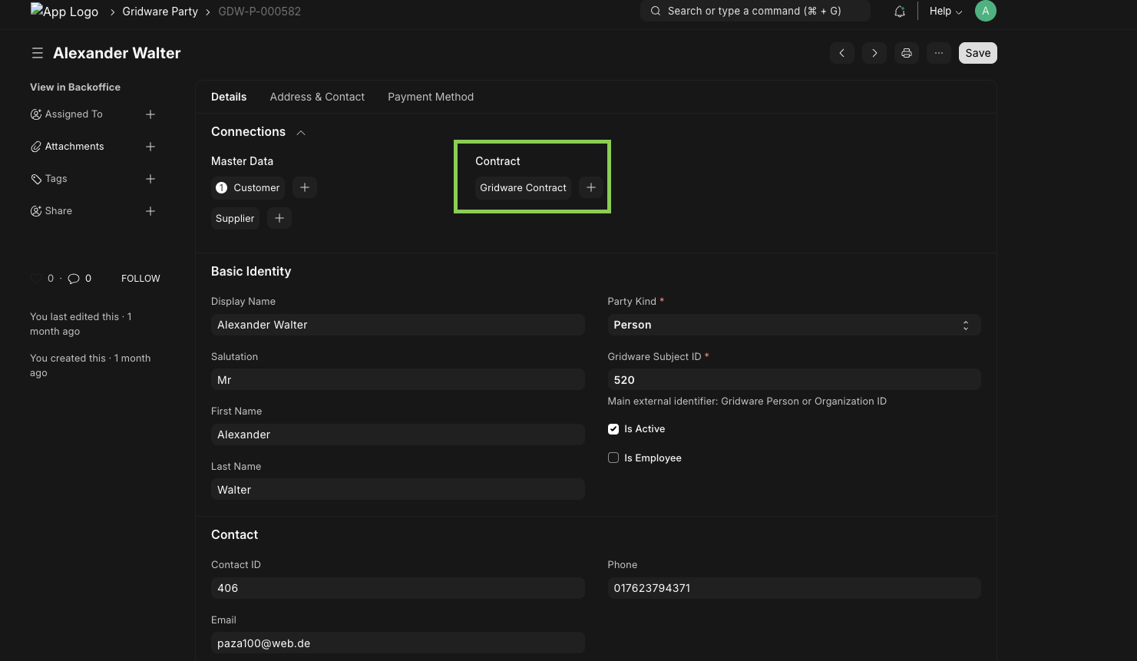Go to previous record arrow

842,53
